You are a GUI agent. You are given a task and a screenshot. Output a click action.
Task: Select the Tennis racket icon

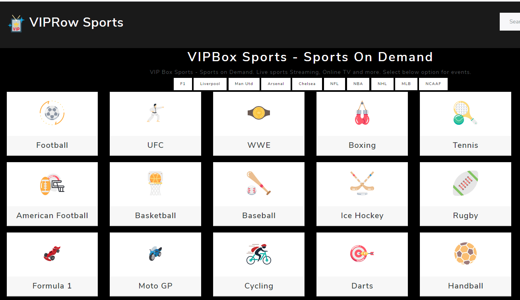465,113
